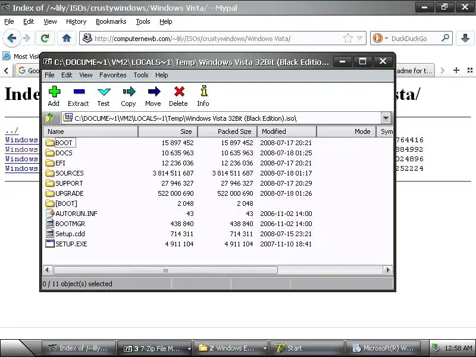Switch to Index of /~lily taskbar button
Screen dimensions: 476x357
[x=79, y=348]
